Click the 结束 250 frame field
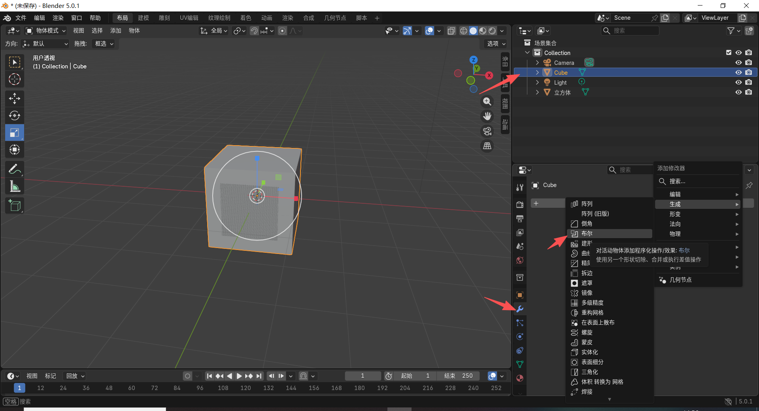Viewport: 759px width, 411px height. [x=459, y=376]
